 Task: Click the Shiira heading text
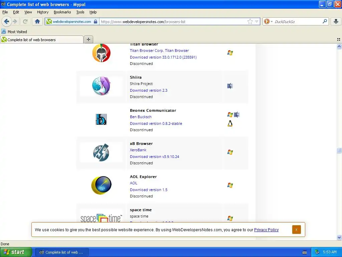pyautogui.click(x=136, y=77)
